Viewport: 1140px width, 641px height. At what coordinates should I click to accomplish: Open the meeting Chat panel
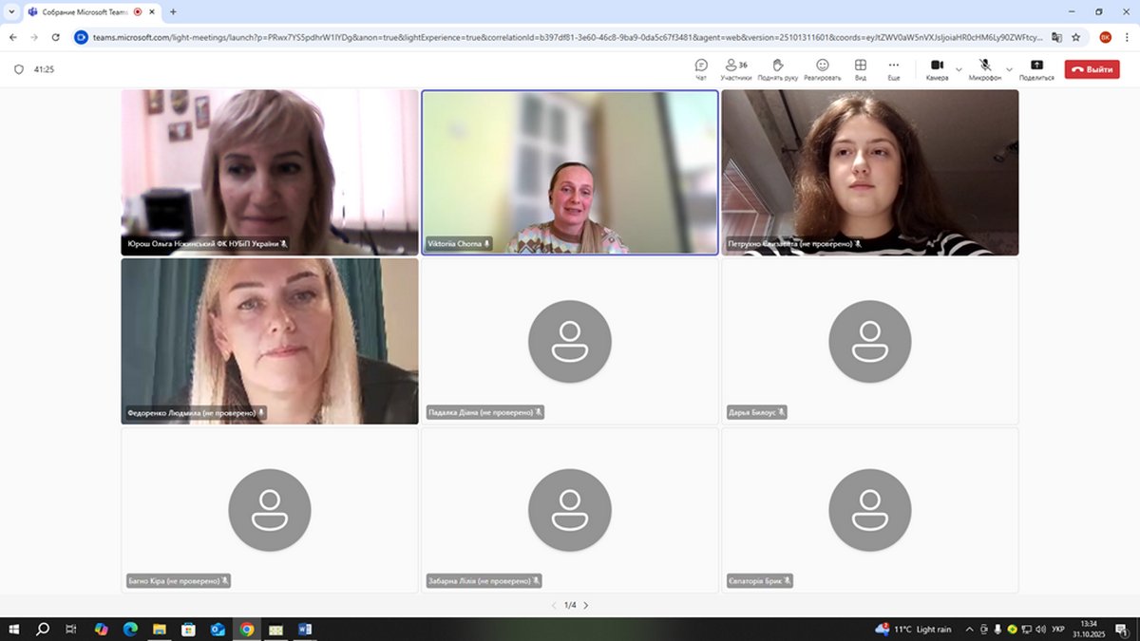pyautogui.click(x=701, y=67)
